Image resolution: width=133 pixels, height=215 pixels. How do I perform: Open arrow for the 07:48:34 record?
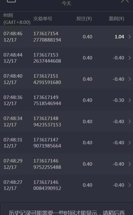coord(130,121)
